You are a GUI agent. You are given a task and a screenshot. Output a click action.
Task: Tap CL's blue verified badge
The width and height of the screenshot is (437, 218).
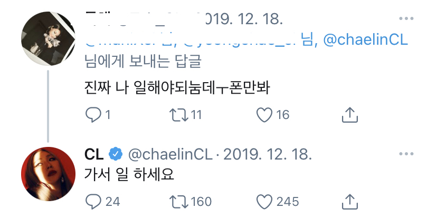tap(115, 155)
